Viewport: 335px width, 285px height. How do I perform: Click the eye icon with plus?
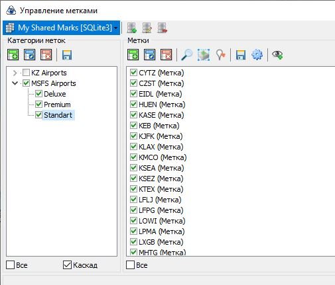click(x=277, y=55)
